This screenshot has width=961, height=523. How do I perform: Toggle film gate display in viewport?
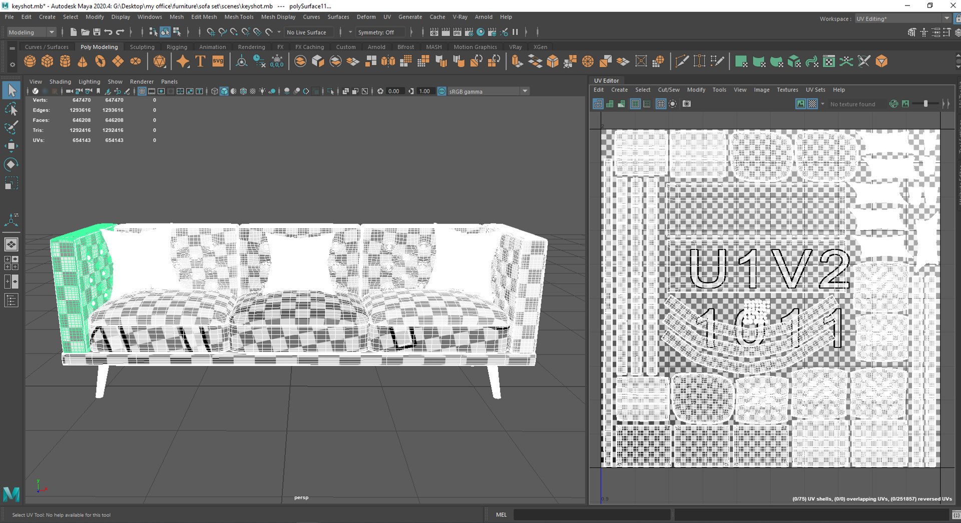point(152,91)
